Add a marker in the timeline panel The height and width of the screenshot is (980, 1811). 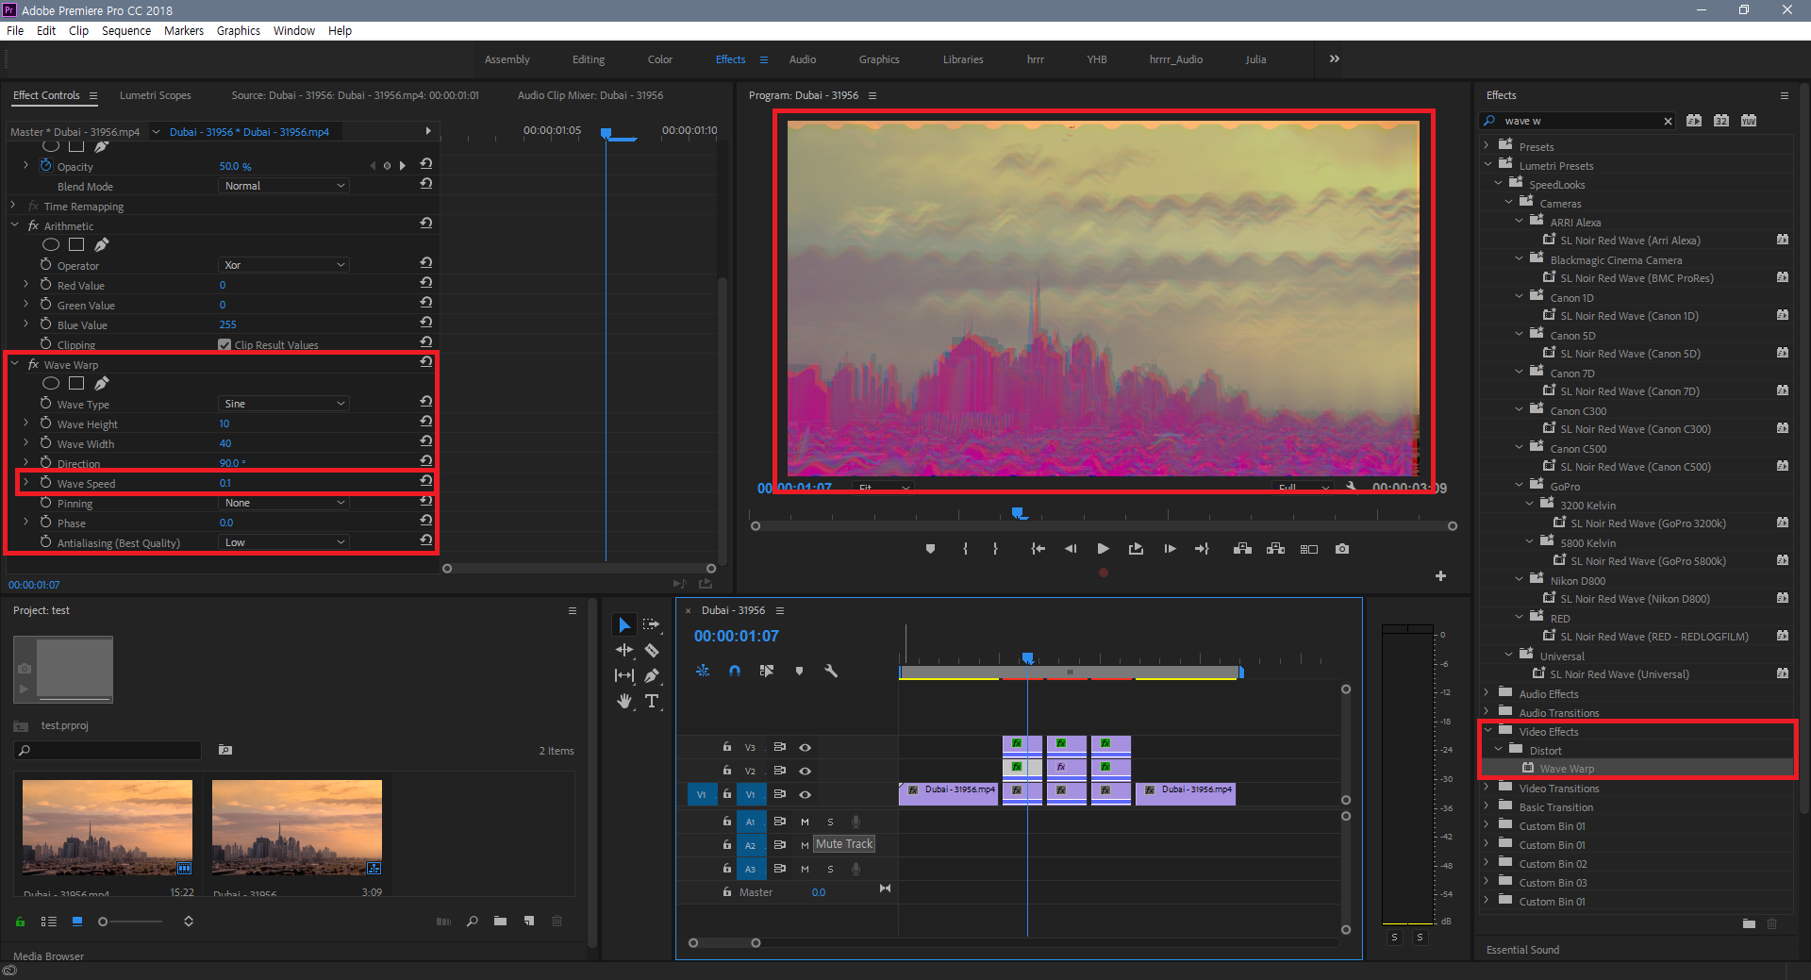click(799, 671)
